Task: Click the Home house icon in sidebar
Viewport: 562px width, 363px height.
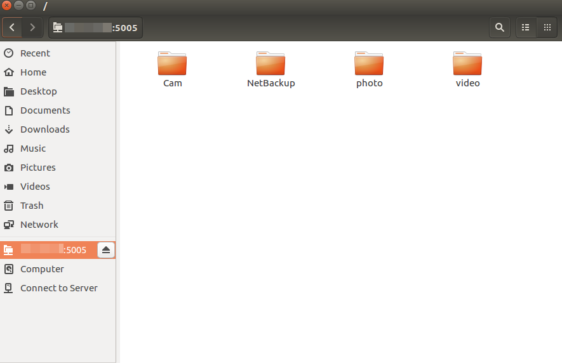Action: click(9, 72)
